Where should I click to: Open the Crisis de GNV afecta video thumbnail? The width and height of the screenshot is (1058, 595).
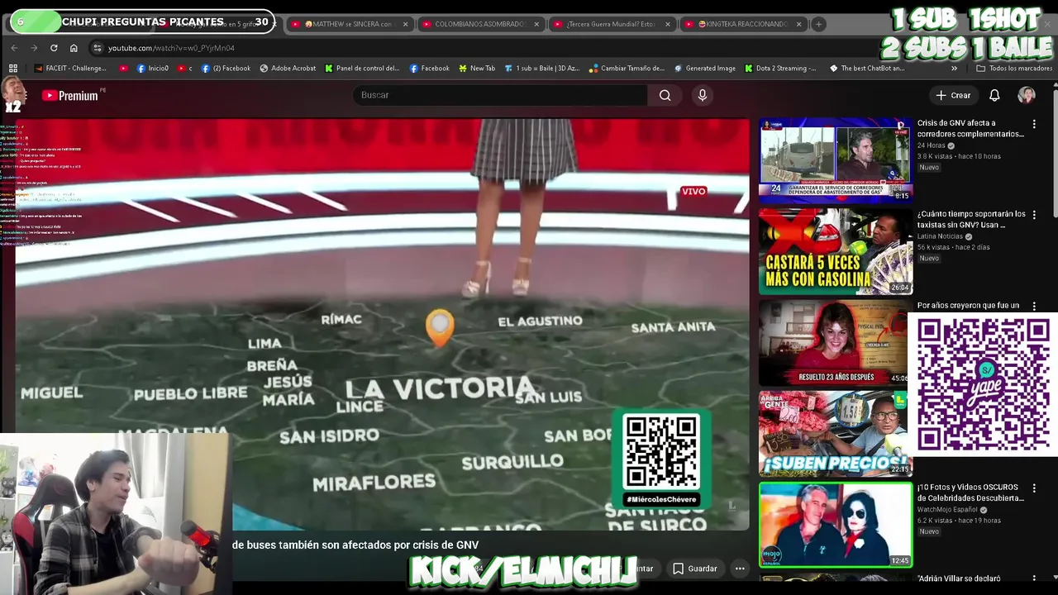click(x=836, y=159)
